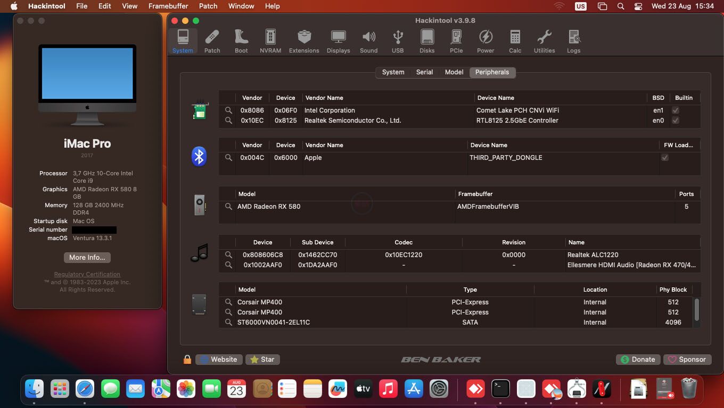Image resolution: width=724 pixels, height=408 pixels.
Task: Click the Phy Block column header
Action: [x=673, y=290]
